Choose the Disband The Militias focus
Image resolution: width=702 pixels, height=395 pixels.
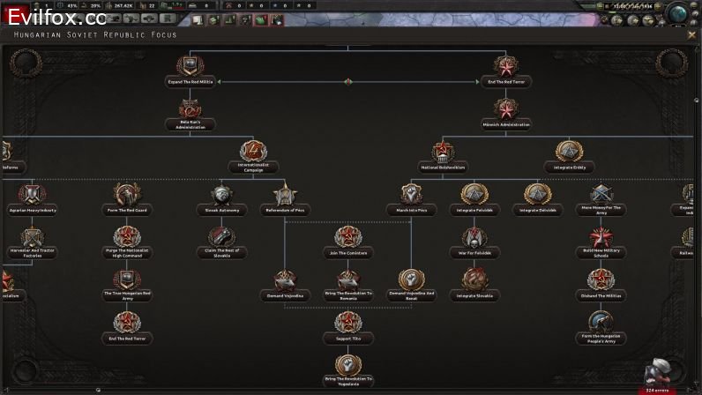[x=601, y=284]
